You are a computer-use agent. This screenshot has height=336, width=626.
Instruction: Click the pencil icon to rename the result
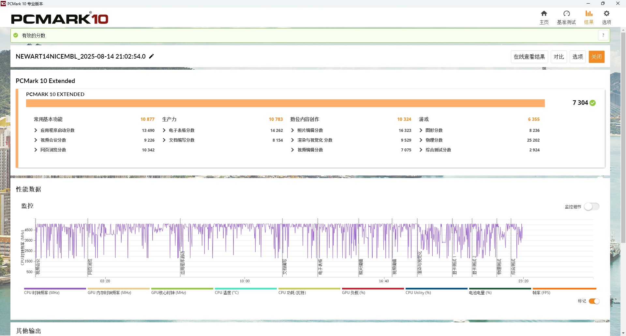point(151,56)
